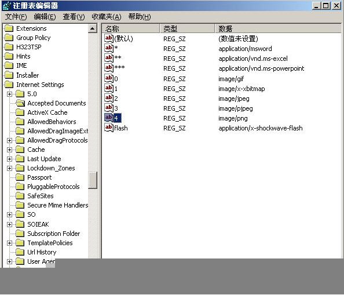The height and width of the screenshot is (295, 344).
Task: Click the Accepted Documents open folder icon
Action: (20, 103)
